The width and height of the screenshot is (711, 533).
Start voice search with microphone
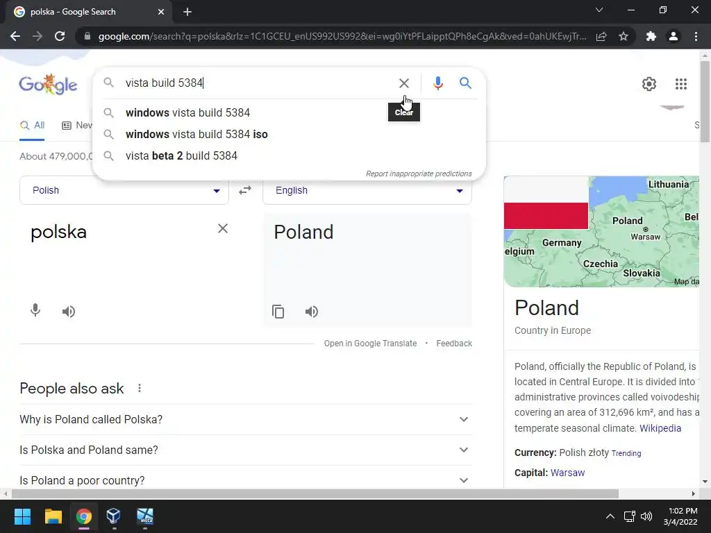pyautogui.click(x=437, y=83)
